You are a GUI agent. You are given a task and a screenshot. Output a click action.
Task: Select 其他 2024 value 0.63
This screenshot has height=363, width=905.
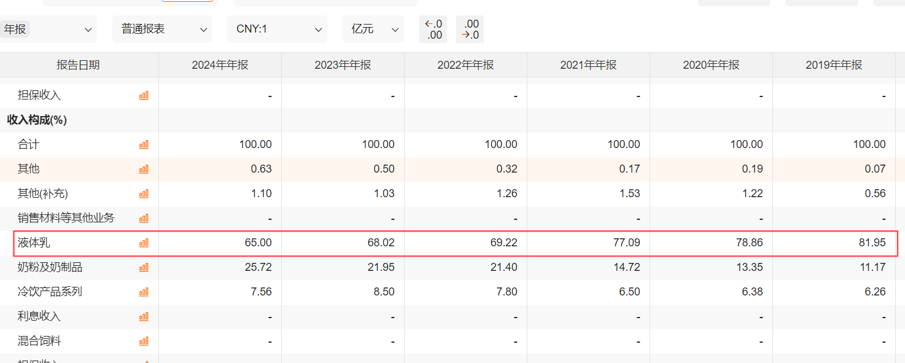[261, 169]
